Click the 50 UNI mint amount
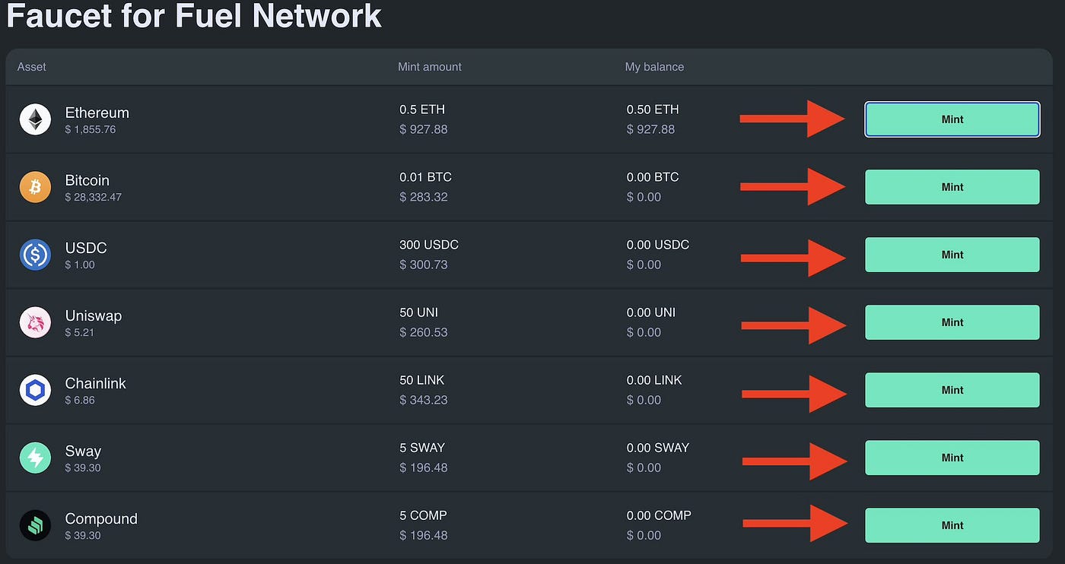This screenshot has width=1065, height=564. click(418, 312)
